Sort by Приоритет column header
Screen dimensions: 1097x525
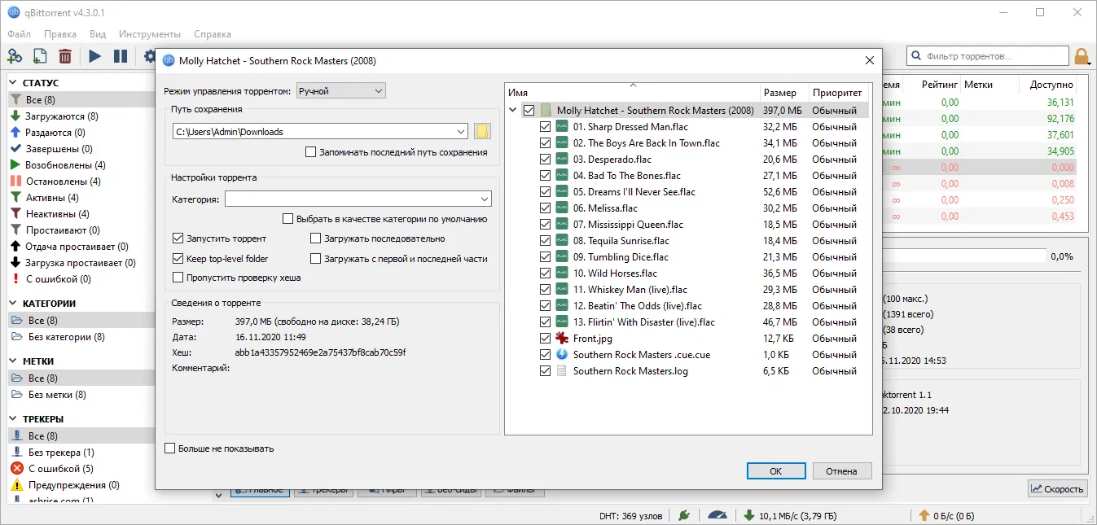click(x=837, y=93)
